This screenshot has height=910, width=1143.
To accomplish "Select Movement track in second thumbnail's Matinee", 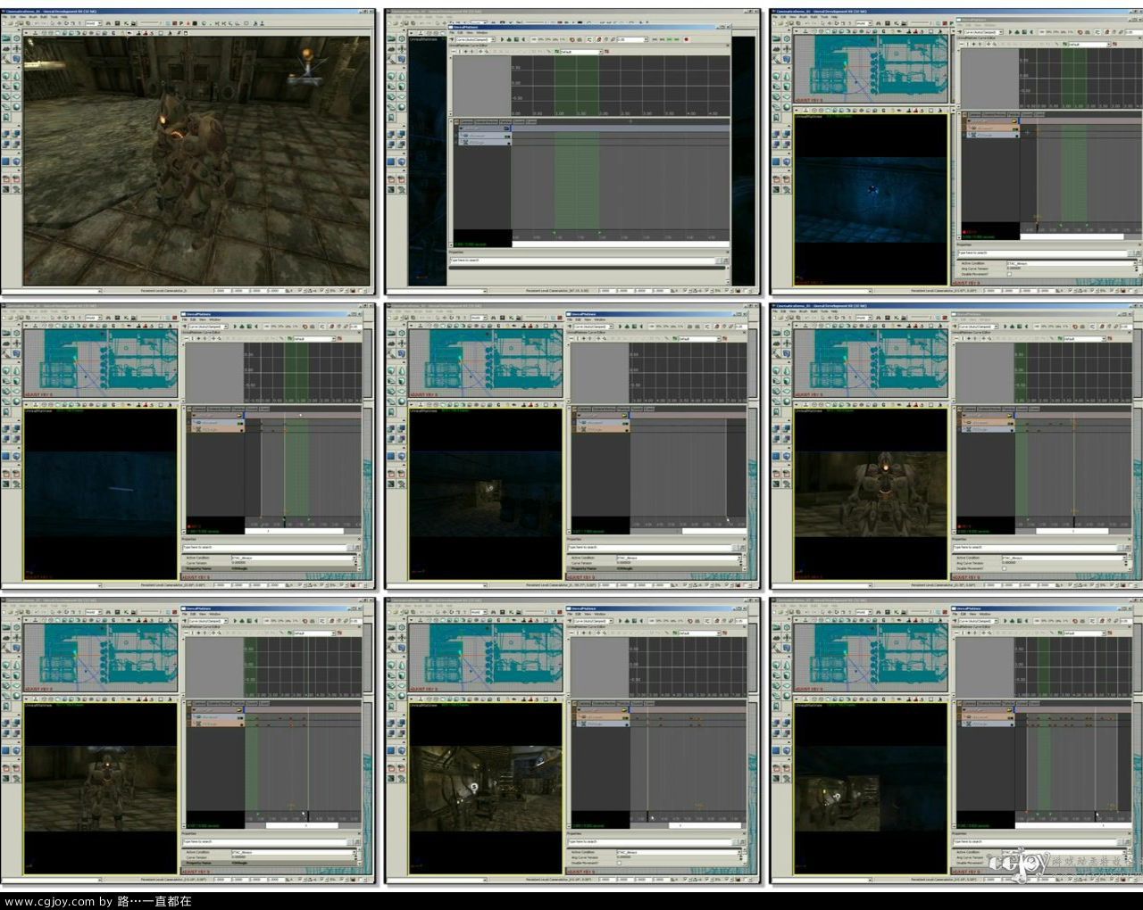I will click(485, 136).
